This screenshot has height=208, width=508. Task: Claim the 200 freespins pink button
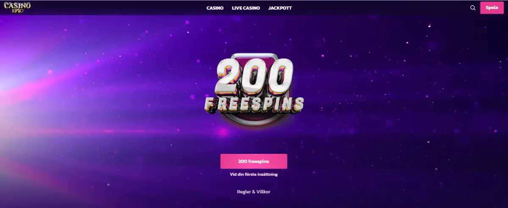point(254,161)
